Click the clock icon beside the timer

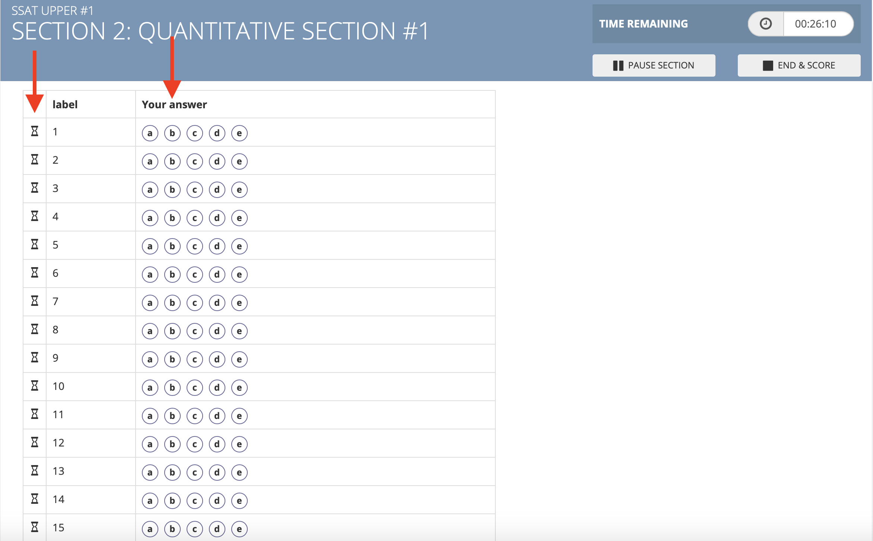coord(766,24)
